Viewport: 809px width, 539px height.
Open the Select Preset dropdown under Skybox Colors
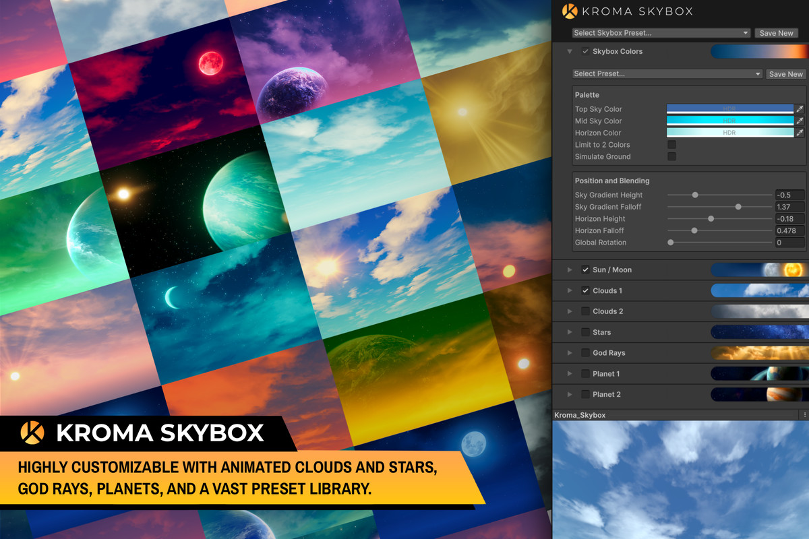pyautogui.click(x=667, y=74)
